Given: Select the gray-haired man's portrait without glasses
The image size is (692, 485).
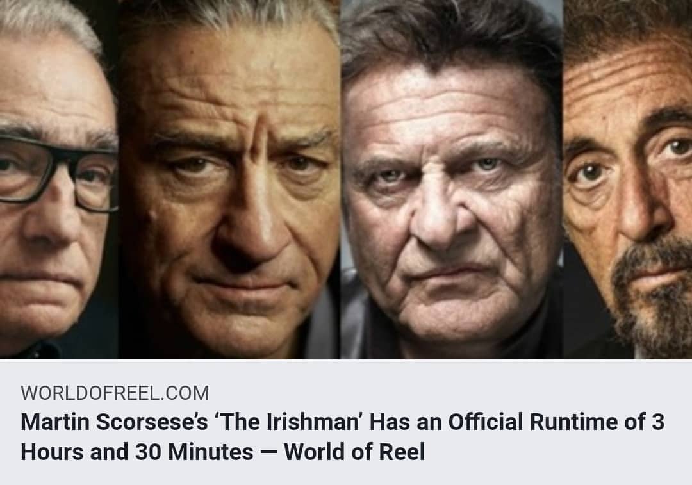Looking at the screenshot, I should pos(229,179).
